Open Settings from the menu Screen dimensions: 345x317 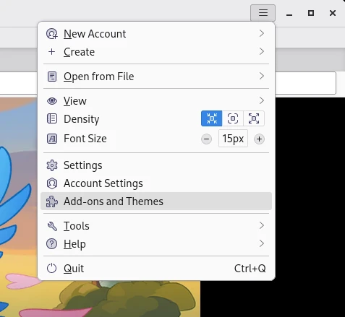tap(156, 165)
